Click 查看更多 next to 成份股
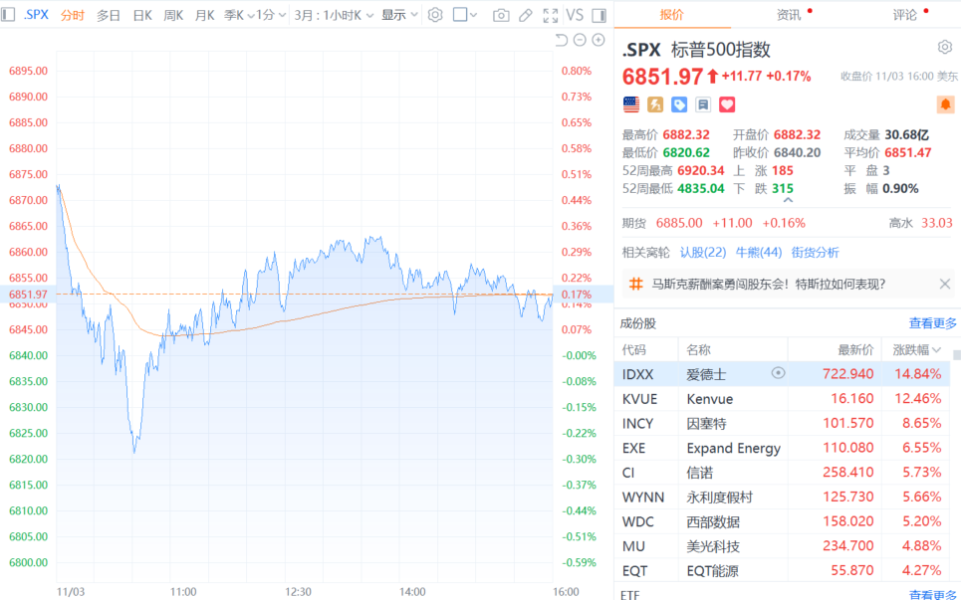This screenshot has width=961, height=600. pos(932,323)
